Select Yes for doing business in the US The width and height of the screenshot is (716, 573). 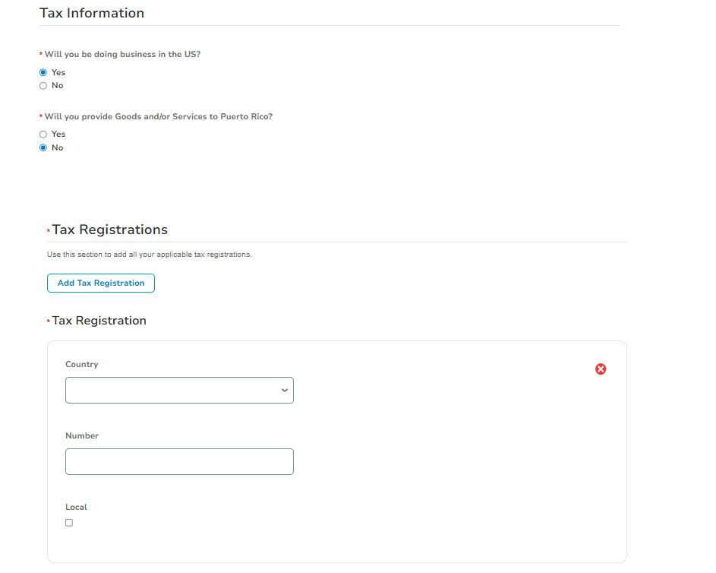(x=43, y=72)
